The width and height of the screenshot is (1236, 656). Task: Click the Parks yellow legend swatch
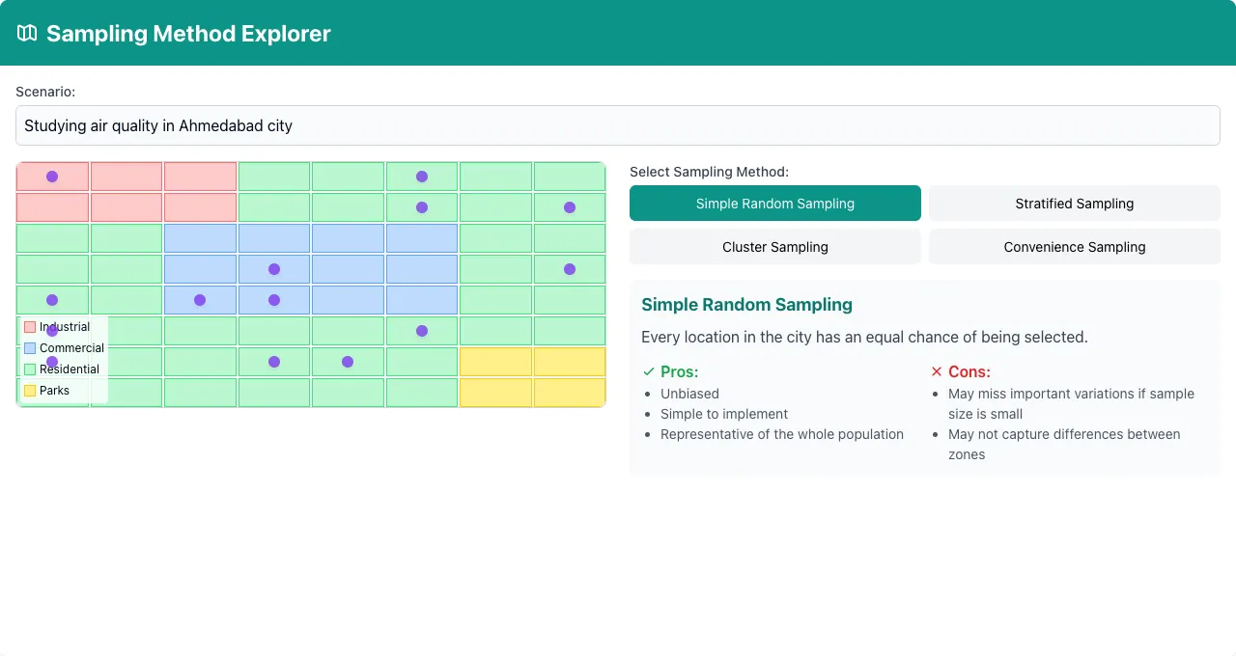[x=30, y=391]
